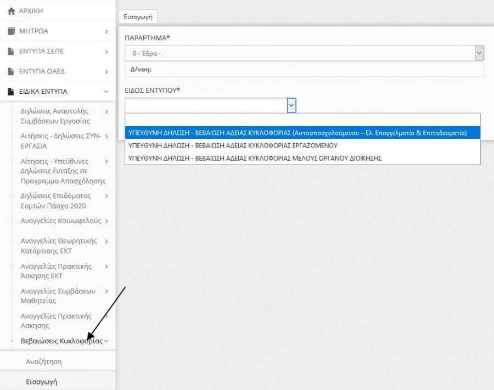Screen dimensions: 494x390
Task: Open the ΠΑΡΑΡΤΗΜΑ dropdown arrow
Action: (x=479, y=53)
